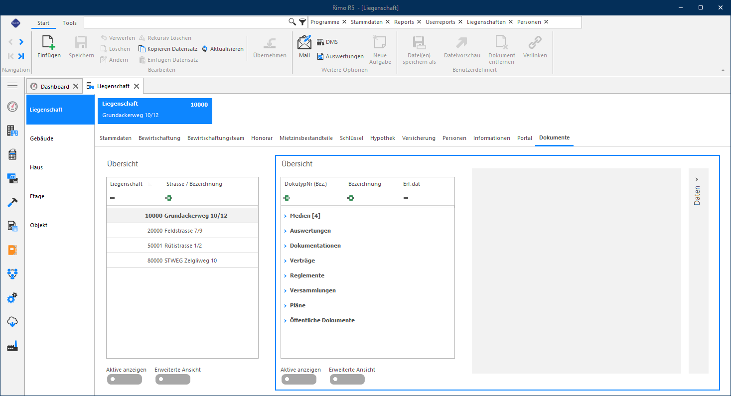The width and height of the screenshot is (731, 396).
Task: Open the factory sidebar icon
Action: coord(12,346)
